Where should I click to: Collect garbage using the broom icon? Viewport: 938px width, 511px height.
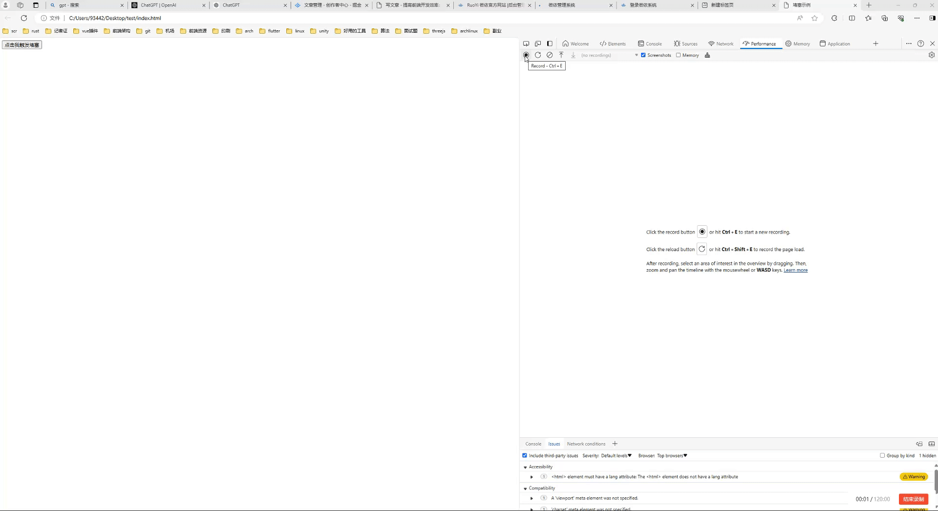tap(707, 55)
